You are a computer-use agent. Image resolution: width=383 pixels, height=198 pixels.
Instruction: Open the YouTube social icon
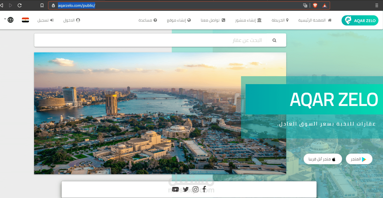[x=175, y=190]
